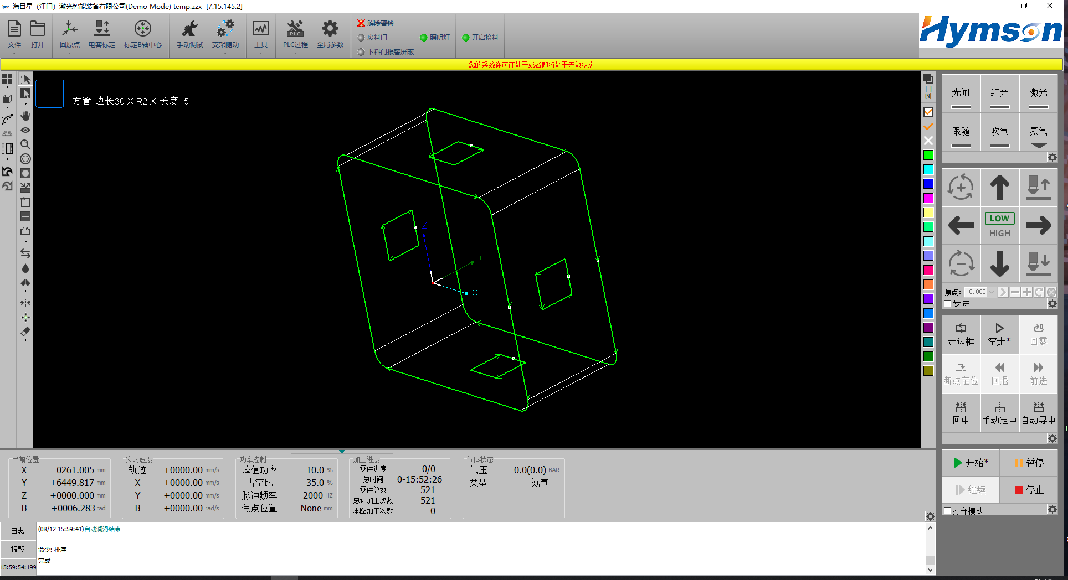
Task: Enable the 步进 step checkbox
Action: pyautogui.click(x=948, y=304)
